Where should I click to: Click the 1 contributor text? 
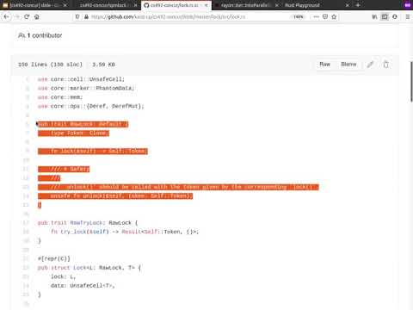pyautogui.click(x=45, y=35)
